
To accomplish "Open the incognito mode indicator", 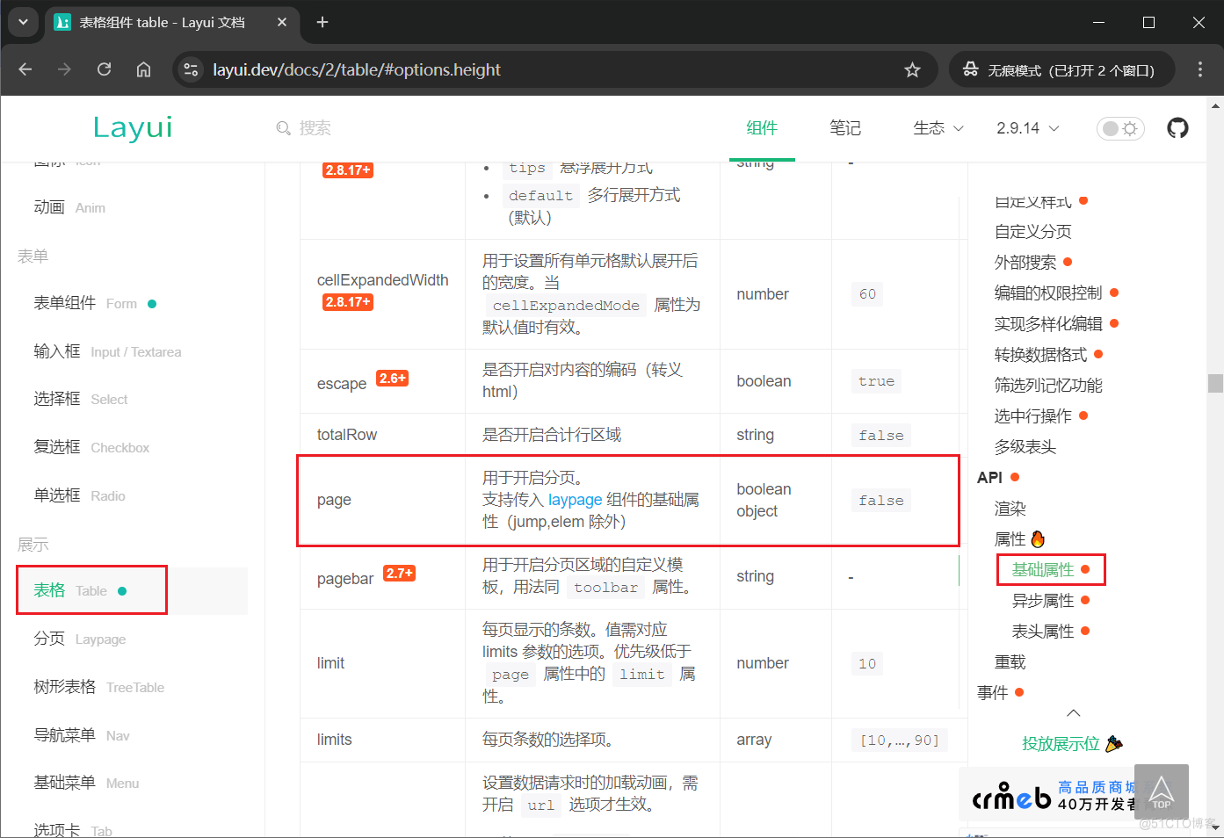I will click(1061, 69).
